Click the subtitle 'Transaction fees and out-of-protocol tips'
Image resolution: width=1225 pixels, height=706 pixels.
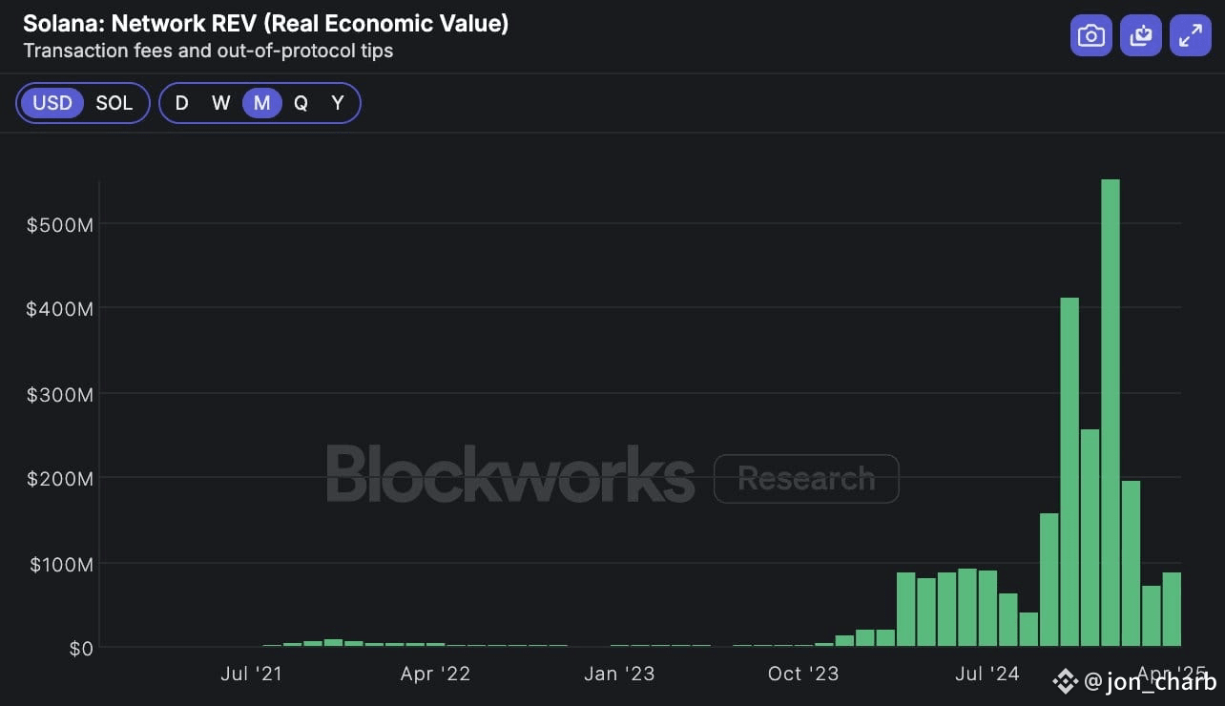click(208, 51)
